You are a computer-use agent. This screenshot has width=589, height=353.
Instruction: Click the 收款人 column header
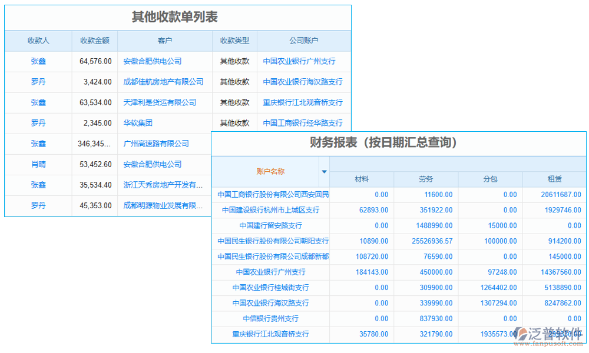click(37, 41)
